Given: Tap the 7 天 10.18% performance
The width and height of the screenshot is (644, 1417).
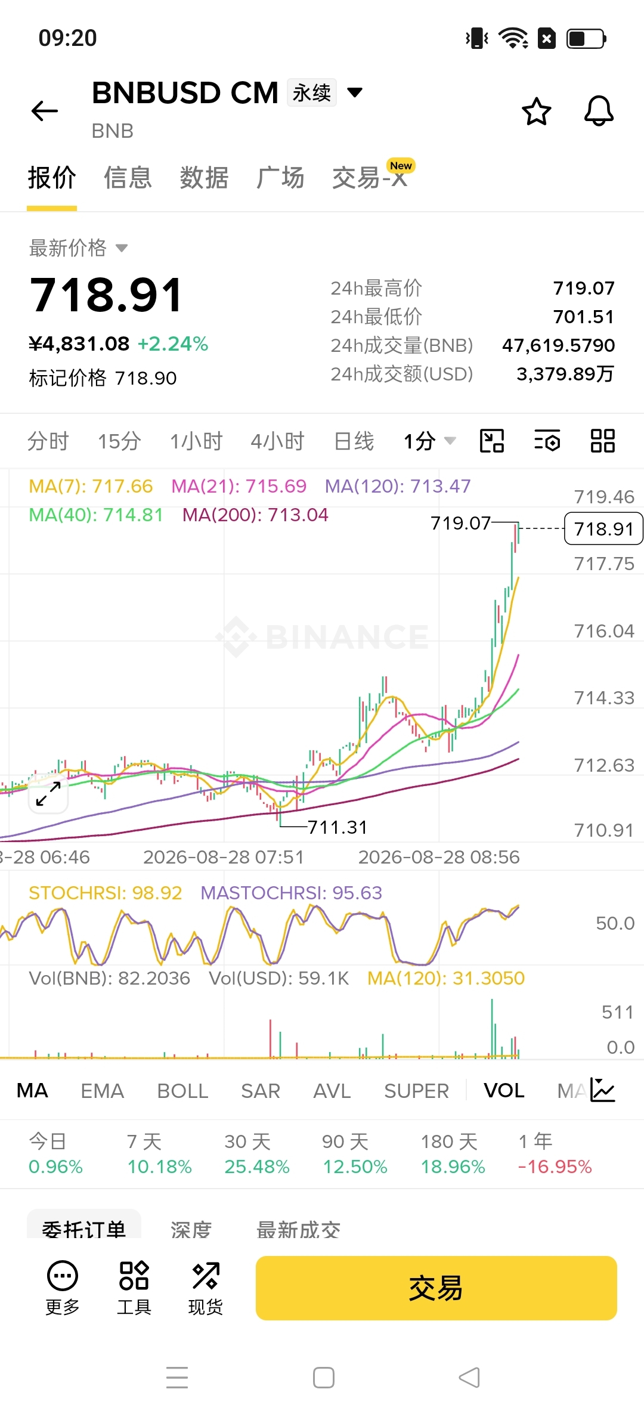Looking at the screenshot, I should click(159, 1153).
